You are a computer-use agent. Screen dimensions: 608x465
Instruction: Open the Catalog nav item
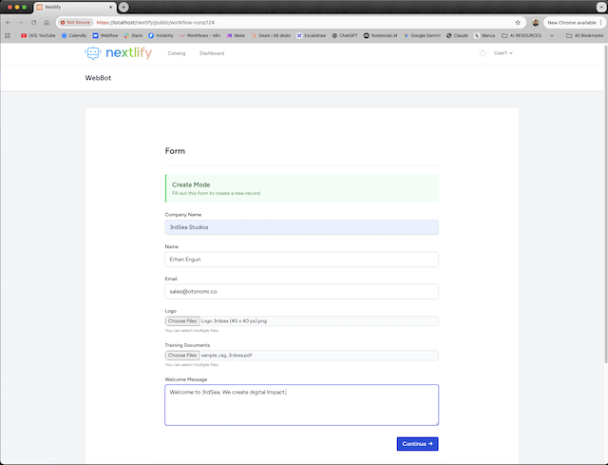pyautogui.click(x=177, y=53)
